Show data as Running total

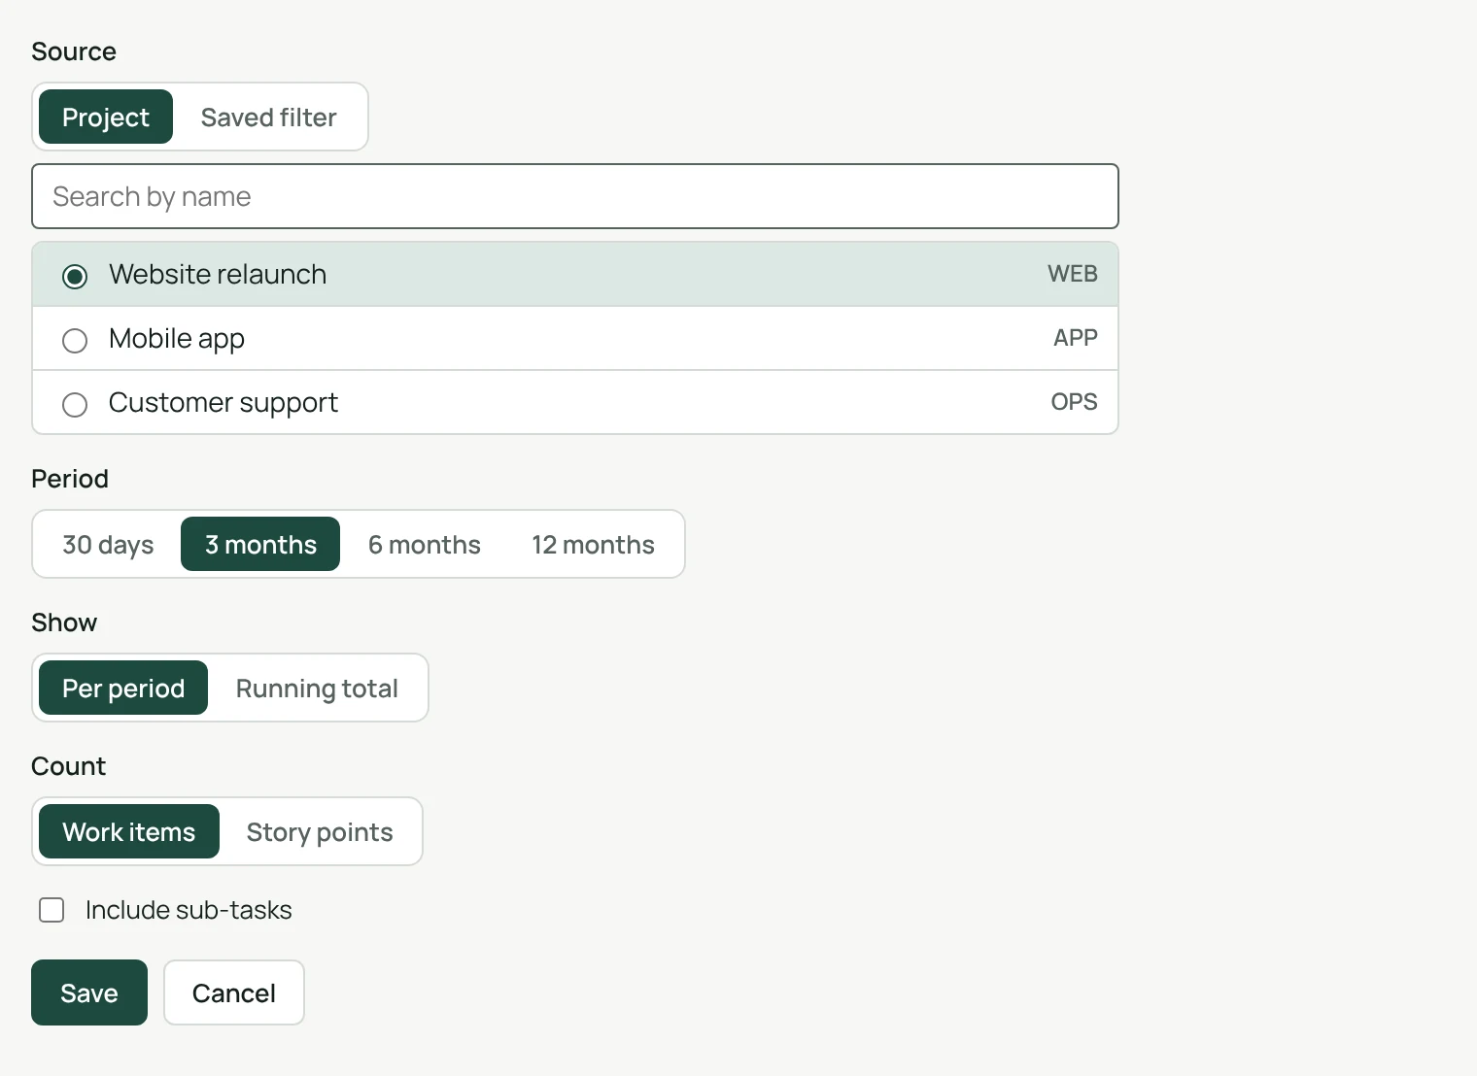pos(317,688)
